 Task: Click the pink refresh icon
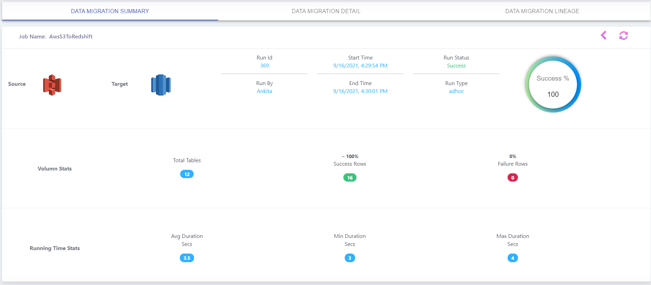[624, 35]
